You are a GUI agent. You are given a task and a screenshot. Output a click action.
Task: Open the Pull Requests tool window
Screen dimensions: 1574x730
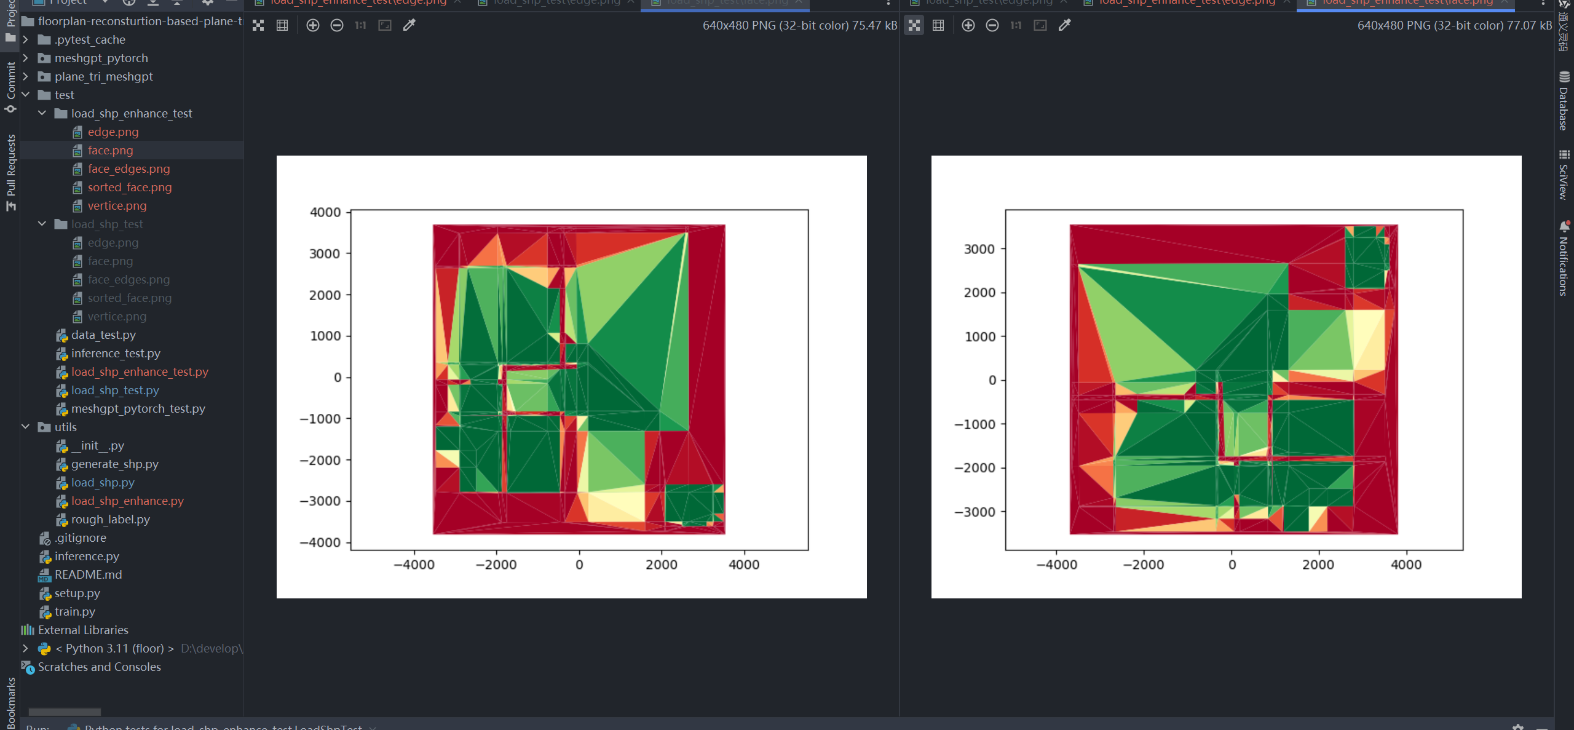point(10,172)
